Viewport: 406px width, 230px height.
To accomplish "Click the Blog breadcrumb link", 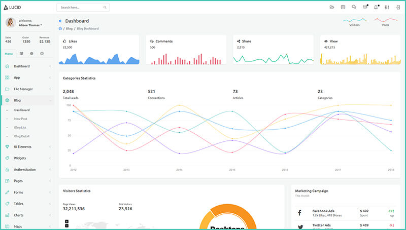I will [69, 28].
